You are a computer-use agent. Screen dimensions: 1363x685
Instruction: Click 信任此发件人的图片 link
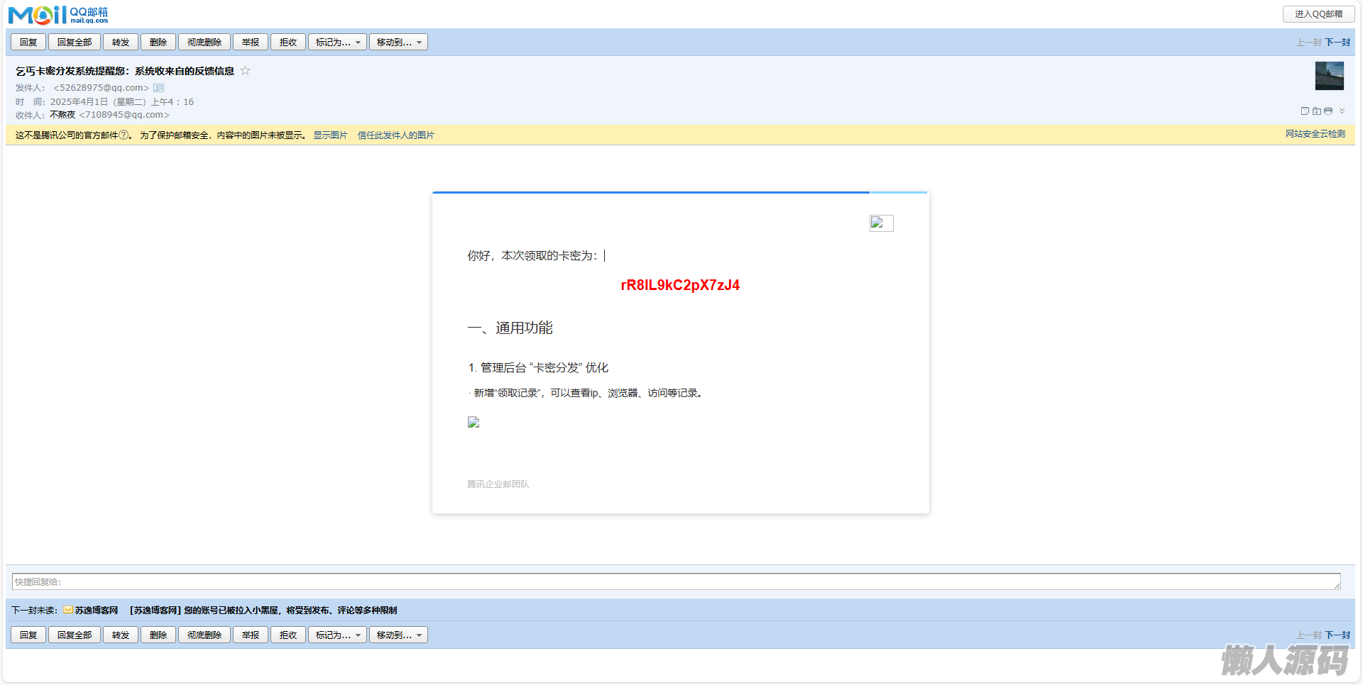click(395, 135)
